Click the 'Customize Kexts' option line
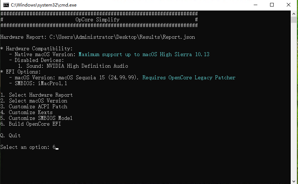The image size is (298, 184). click(26, 112)
